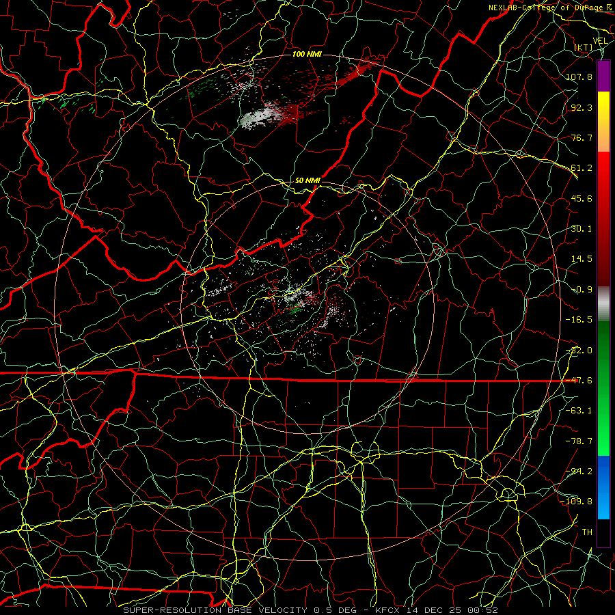Click the TH label beside the color bar
This screenshot has height=615, width=615.
[x=587, y=532]
